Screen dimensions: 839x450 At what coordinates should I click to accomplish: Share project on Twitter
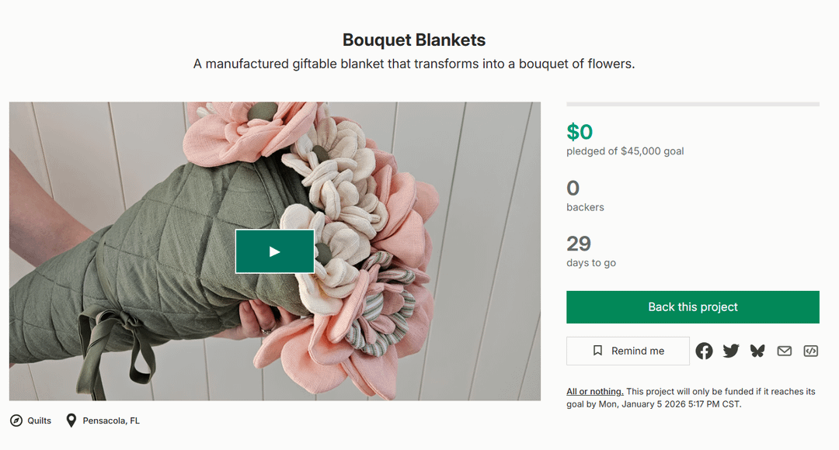(x=731, y=351)
